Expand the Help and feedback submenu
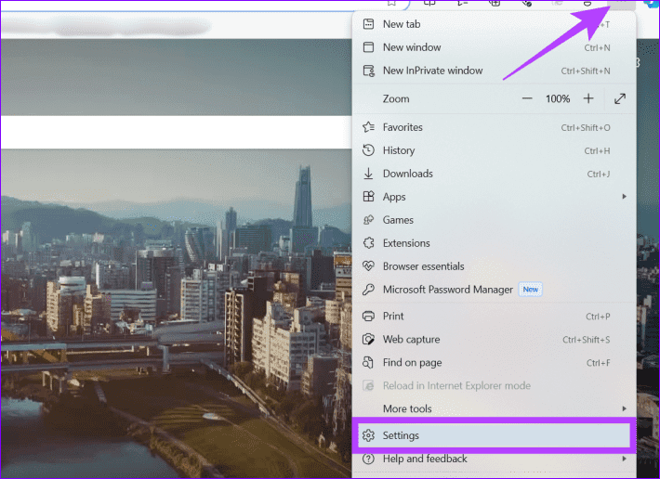This screenshot has height=479, width=660. click(x=494, y=459)
